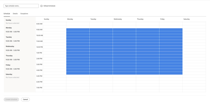210x103 pixels.
Task: Click Monday 9:00 AM blue time block
Action: [78, 30]
